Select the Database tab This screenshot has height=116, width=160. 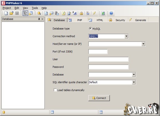click(x=57, y=20)
